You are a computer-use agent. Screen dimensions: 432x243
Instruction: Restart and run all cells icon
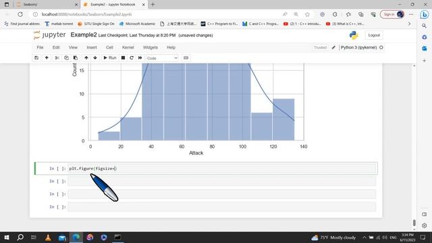pyautogui.click(x=140, y=58)
